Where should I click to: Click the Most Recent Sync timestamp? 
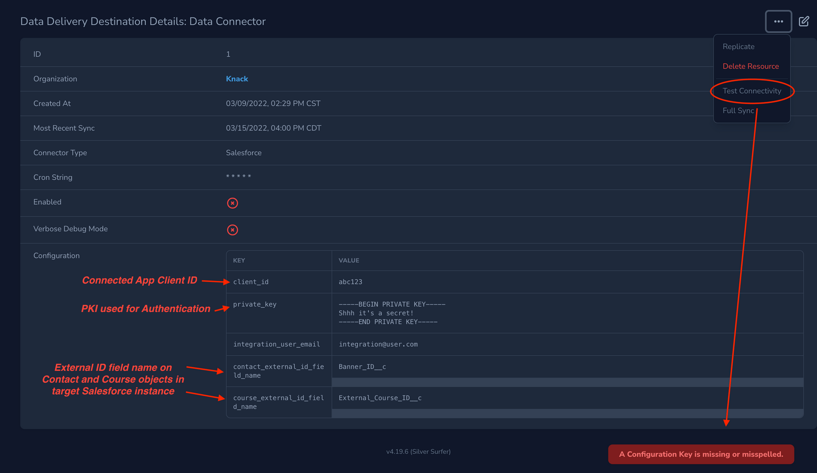tap(273, 128)
